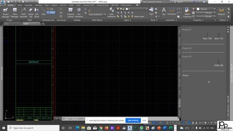Click Stop sharing button
Image resolution: width=233 pixels, height=131 pixels.
(x=133, y=120)
